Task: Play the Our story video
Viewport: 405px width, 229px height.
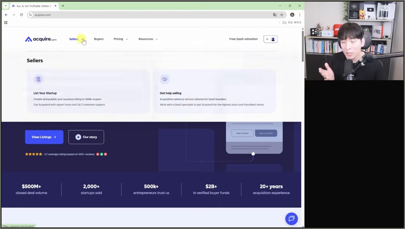Action: [x=86, y=137]
